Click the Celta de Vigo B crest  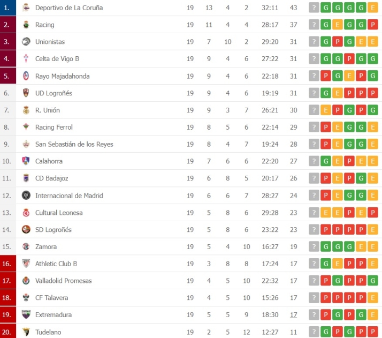pyautogui.click(x=26, y=59)
